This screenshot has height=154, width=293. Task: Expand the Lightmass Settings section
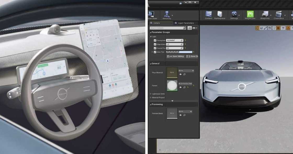151,93
